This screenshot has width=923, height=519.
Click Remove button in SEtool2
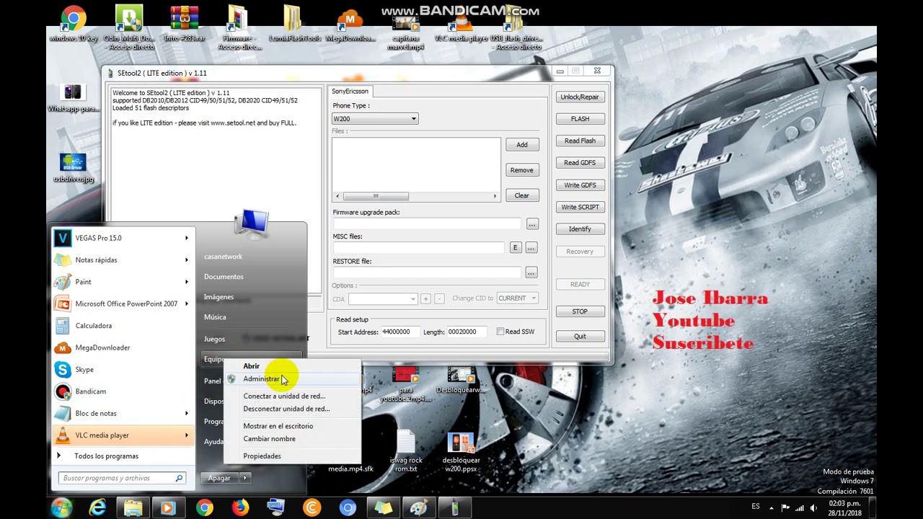(x=521, y=171)
